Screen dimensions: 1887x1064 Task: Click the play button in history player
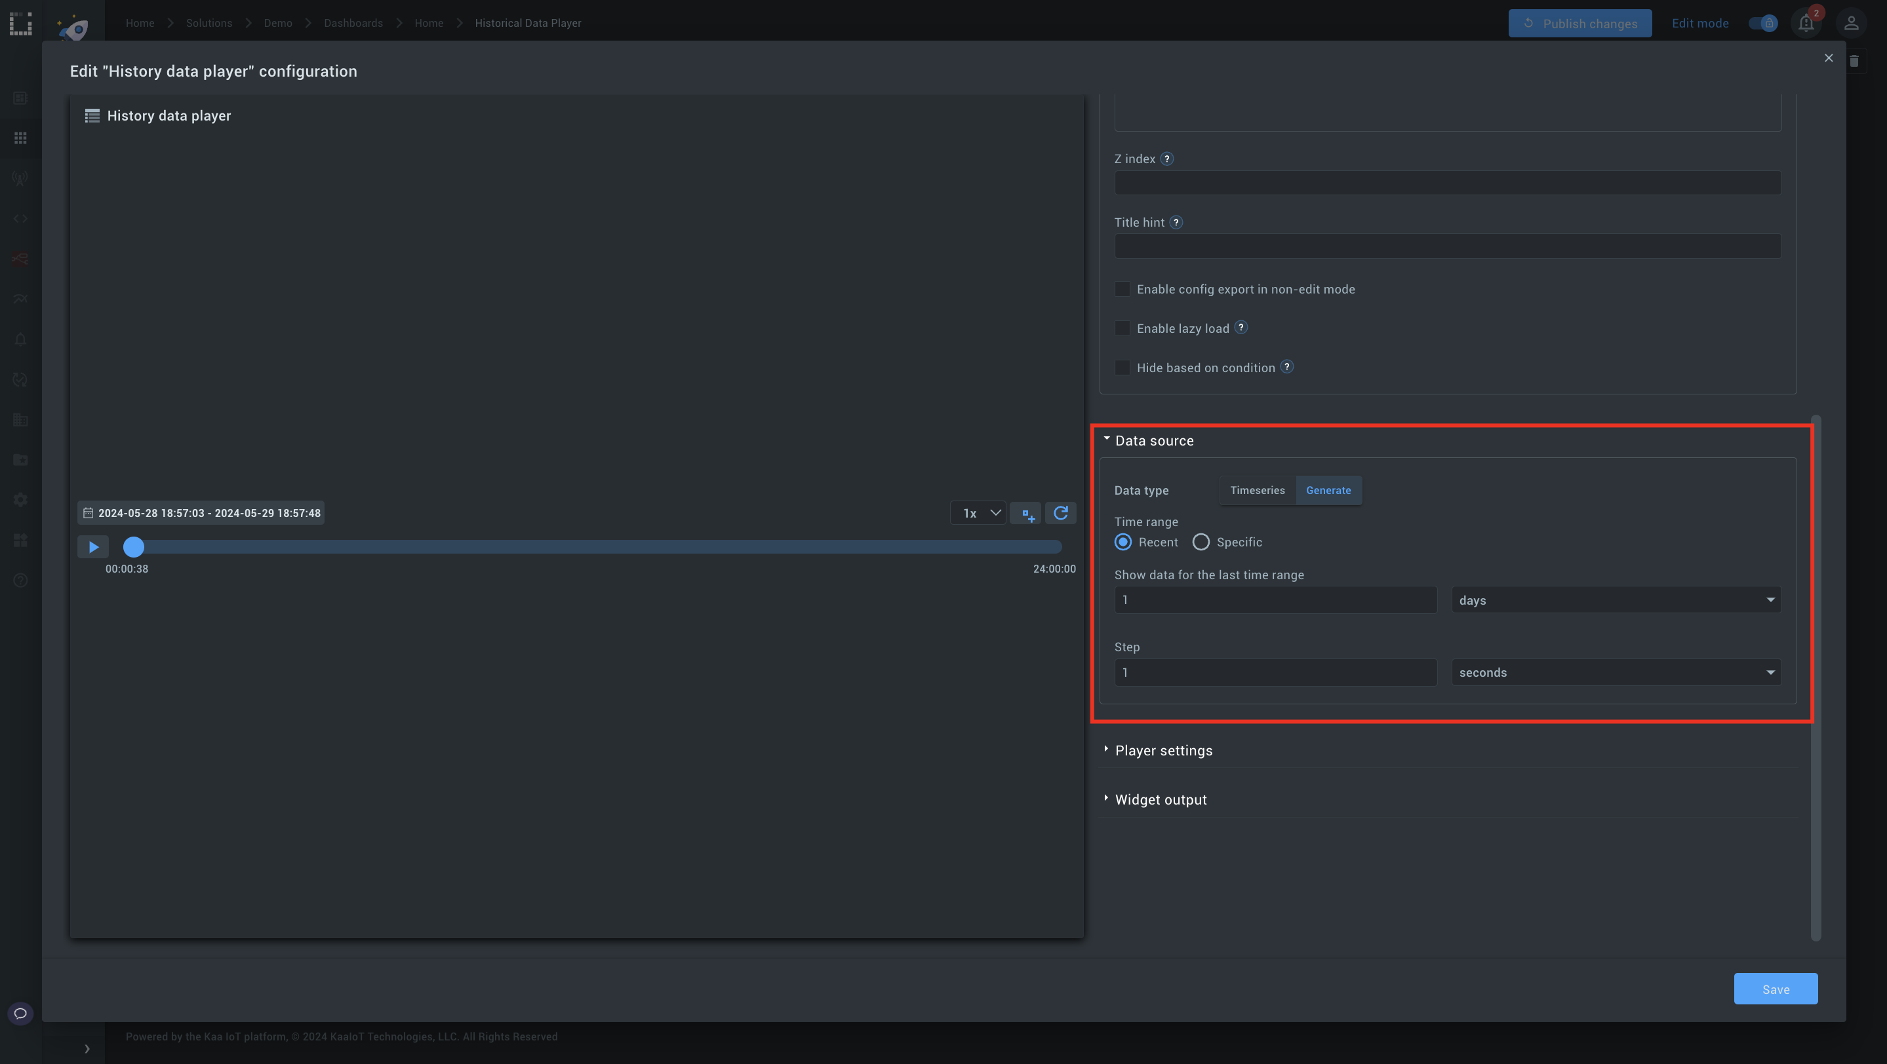pos(93,546)
